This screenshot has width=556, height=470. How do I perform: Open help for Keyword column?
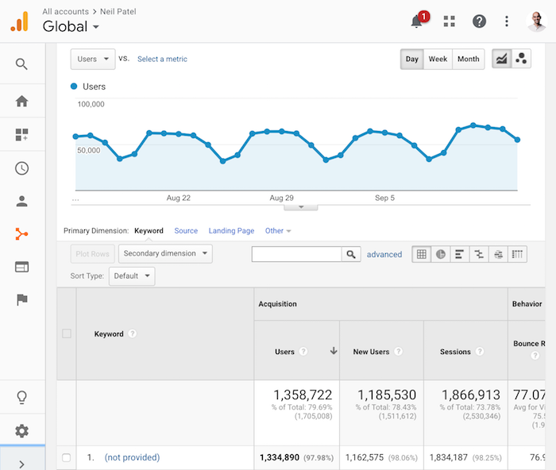coord(133,333)
